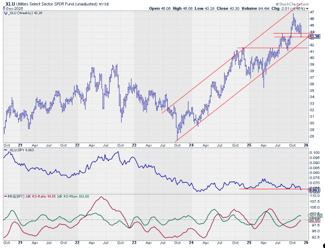
Task: Click the 110.0 label on RRG axis
Action: (314, 196)
